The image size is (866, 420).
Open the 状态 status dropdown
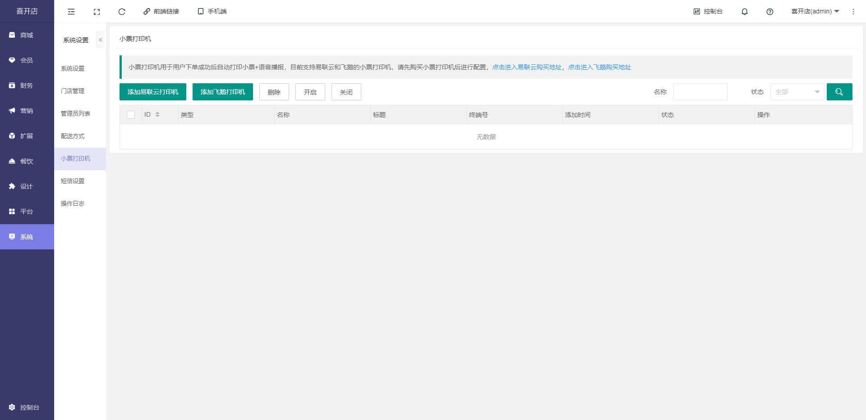point(797,92)
